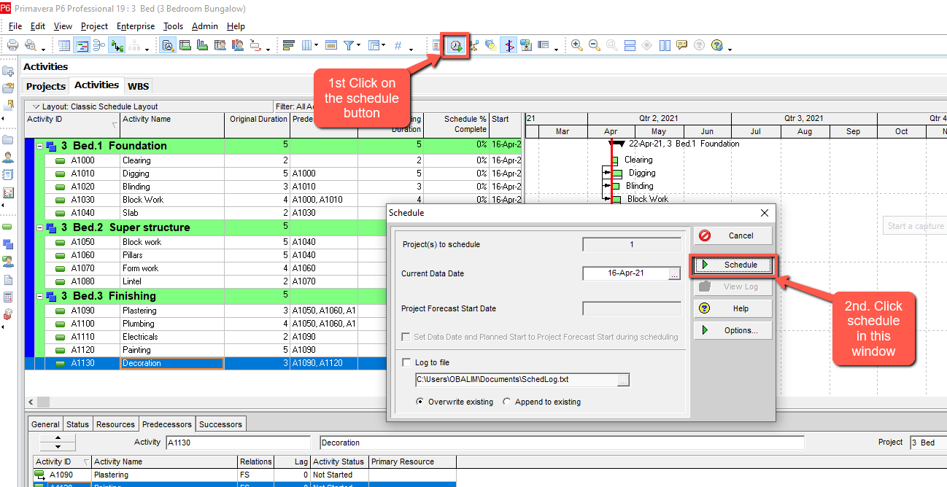This screenshot has height=487, width=947.
Task: Open the Edit menu
Action: click(x=38, y=26)
